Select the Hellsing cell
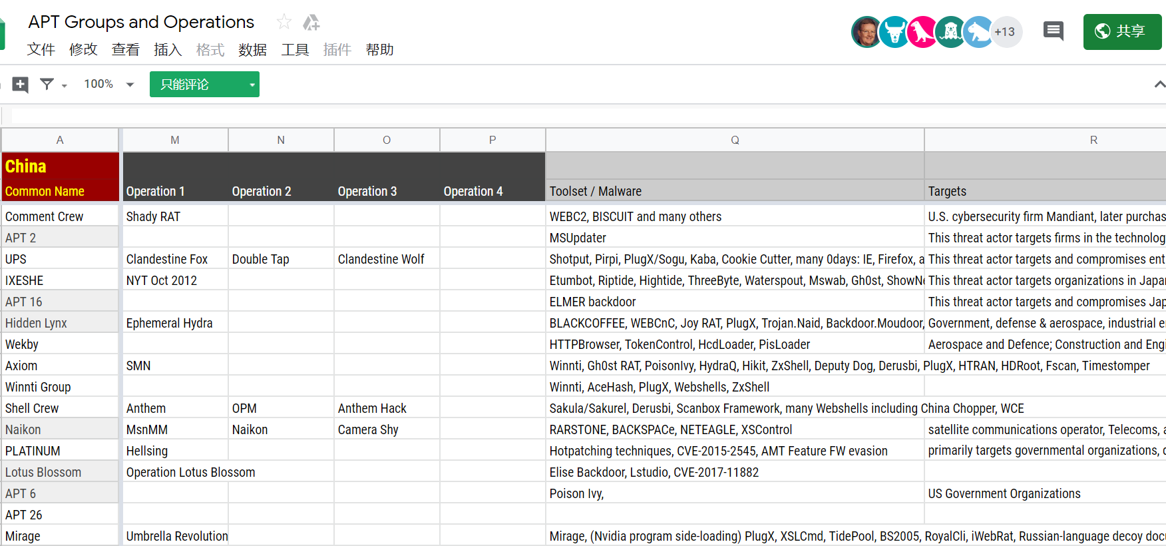Viewport: 1166px width, 546px height. click(x=175, y=451)
